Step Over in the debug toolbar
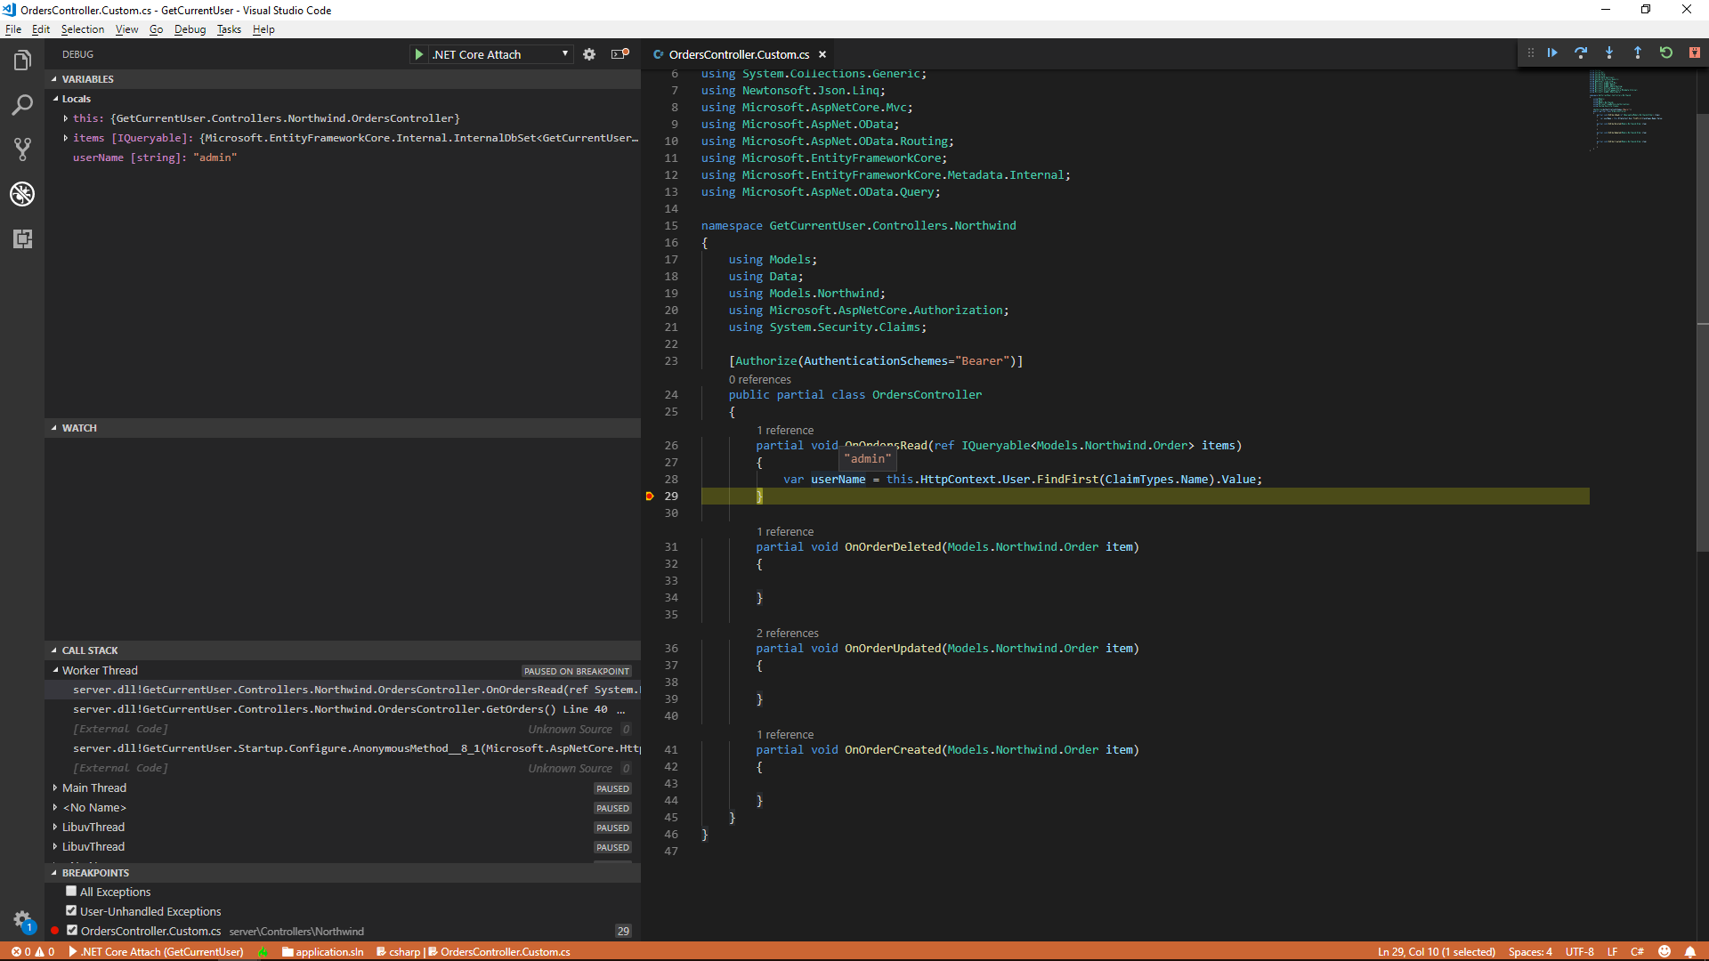Image resolution: width=1709 pixels, height=961 pixels. tap(1581, 53)
